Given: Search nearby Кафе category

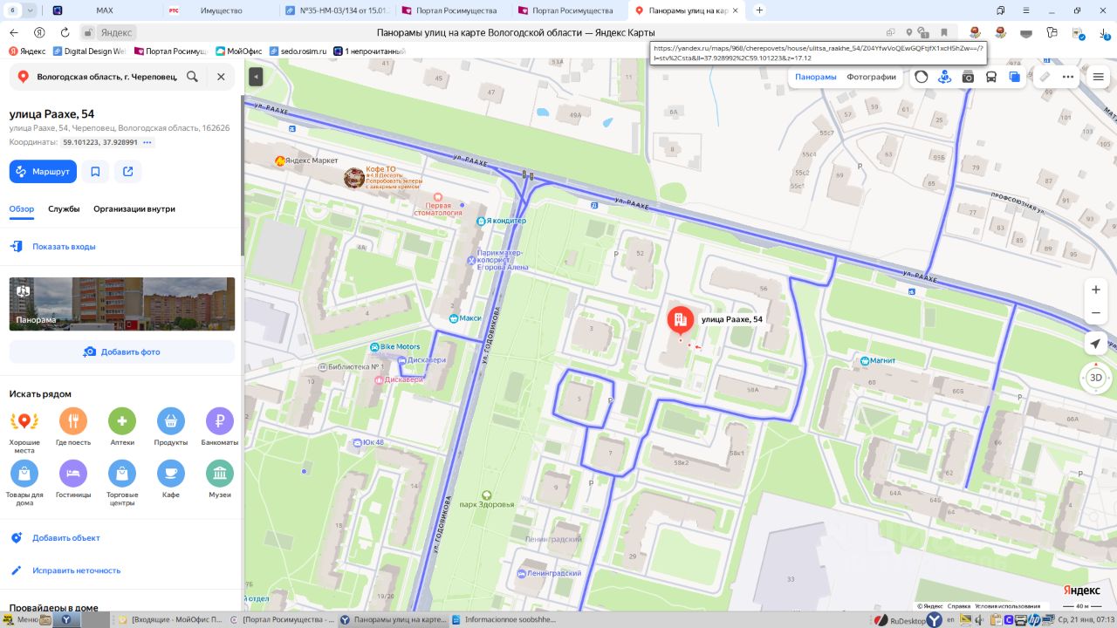Looking at the screenshot, I should pyautogui.click(x=171, y=480).
